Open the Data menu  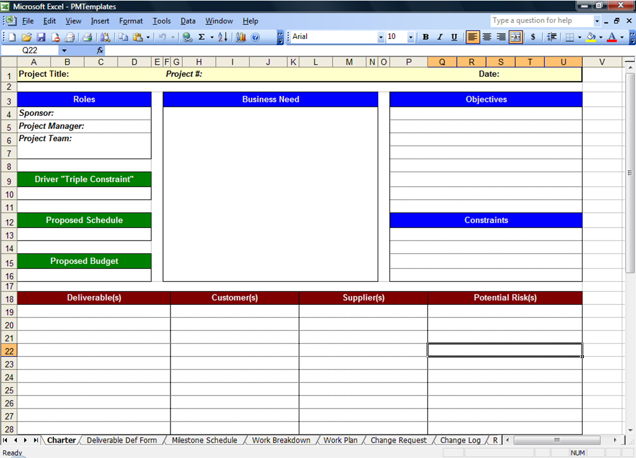point(188,20)
